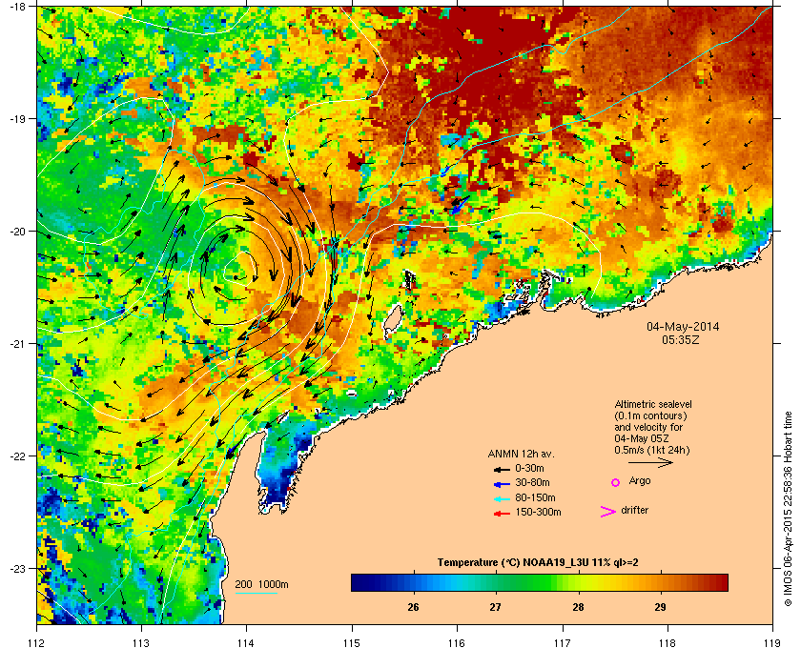Click the black 0-30m arrow legend icon
Screen dimensions: 801x648
(x=502, y=469)
